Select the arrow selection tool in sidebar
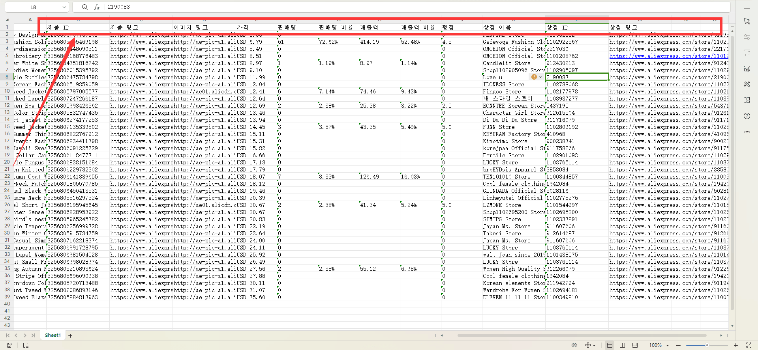758x350 pixels. 747,21
